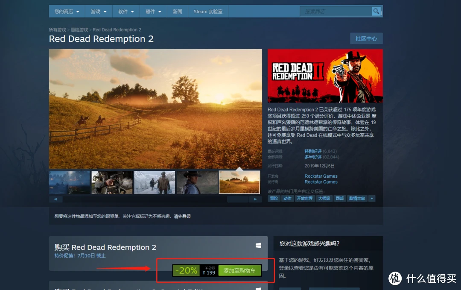
Task: Go to 冒险游戏 breadcrumb link
Action: tap(79, 30)
